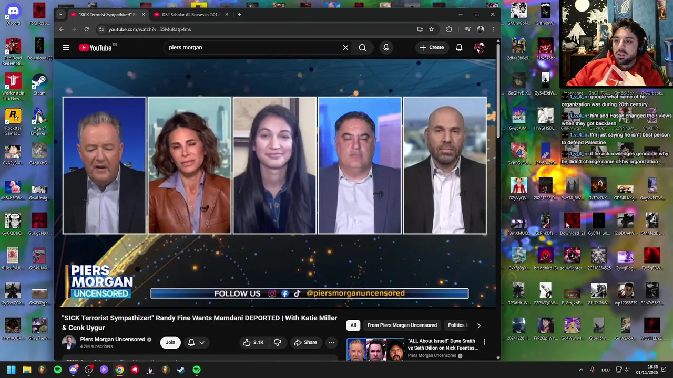Close the DS2 Scholar All Bosses tab
This screenshot has height=378, width=673.
point(227,15)
